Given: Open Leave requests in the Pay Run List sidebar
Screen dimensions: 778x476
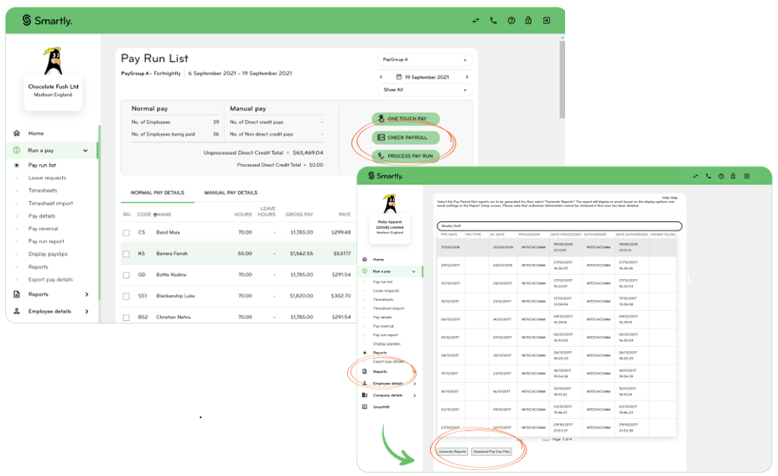Looking at the screenshot, I should [x=47, y=178].
